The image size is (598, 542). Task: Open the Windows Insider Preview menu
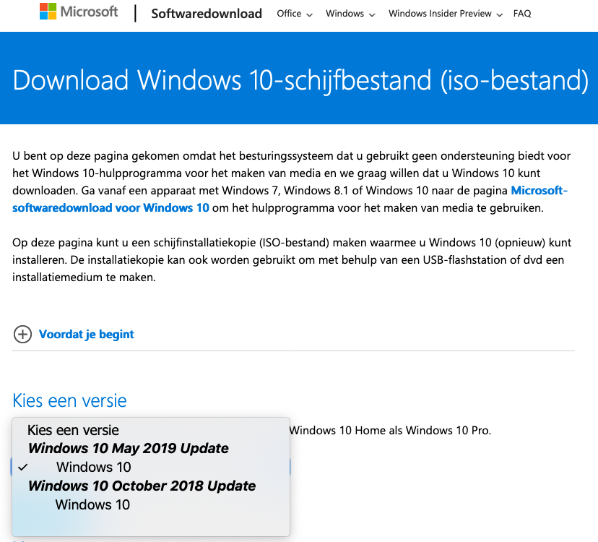click(x=440, y=14)
